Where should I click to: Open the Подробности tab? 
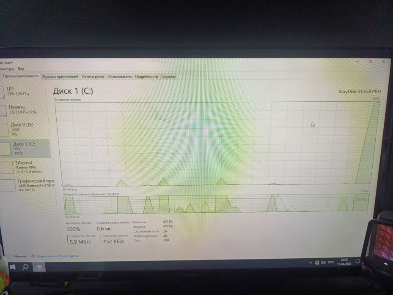tap(146, 76)
